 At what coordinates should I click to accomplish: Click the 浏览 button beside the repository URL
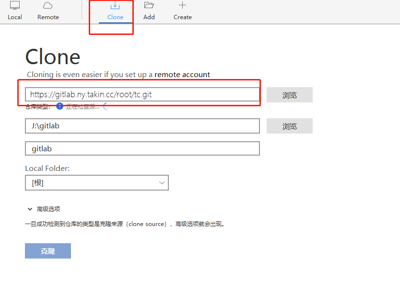[x=289, y=94]
